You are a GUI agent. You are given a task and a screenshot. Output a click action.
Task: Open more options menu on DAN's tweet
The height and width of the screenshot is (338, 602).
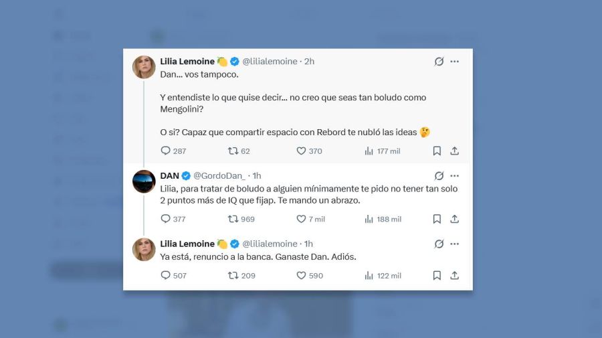[x=455, y=175]
